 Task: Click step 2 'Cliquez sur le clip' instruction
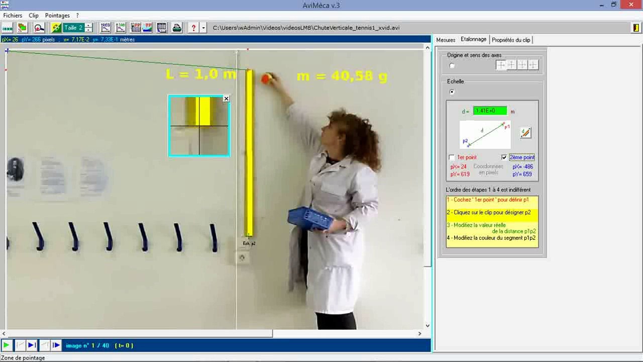pyautogui.click(x=489, y=213)
